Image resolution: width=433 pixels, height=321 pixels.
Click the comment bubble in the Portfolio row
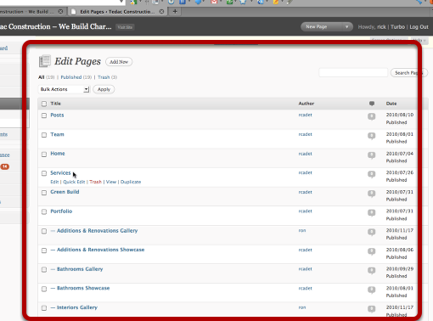pyautogui.click(x=371, y=213)
